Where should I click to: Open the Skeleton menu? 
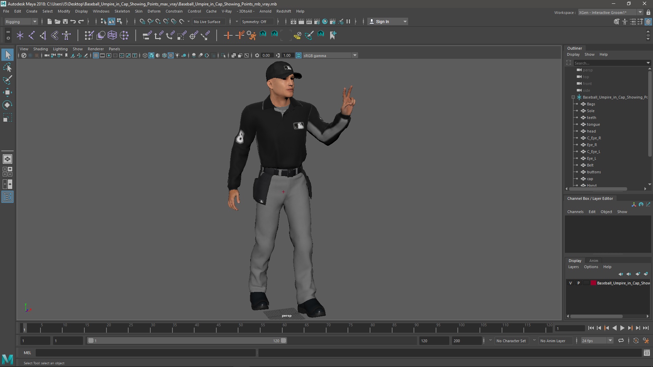point(122,11)
